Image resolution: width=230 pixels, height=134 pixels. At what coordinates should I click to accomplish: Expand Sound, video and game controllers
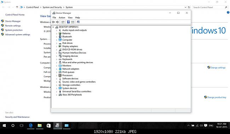[57, 82]
